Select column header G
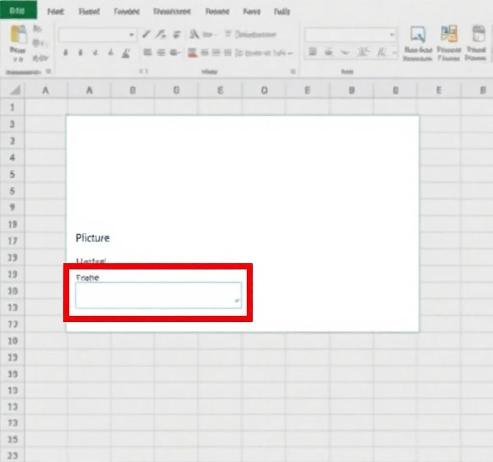 tap(176, 90)
